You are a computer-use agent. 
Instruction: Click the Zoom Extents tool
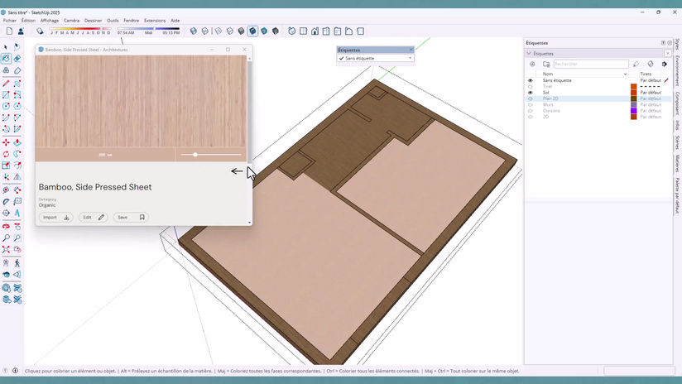6,249
